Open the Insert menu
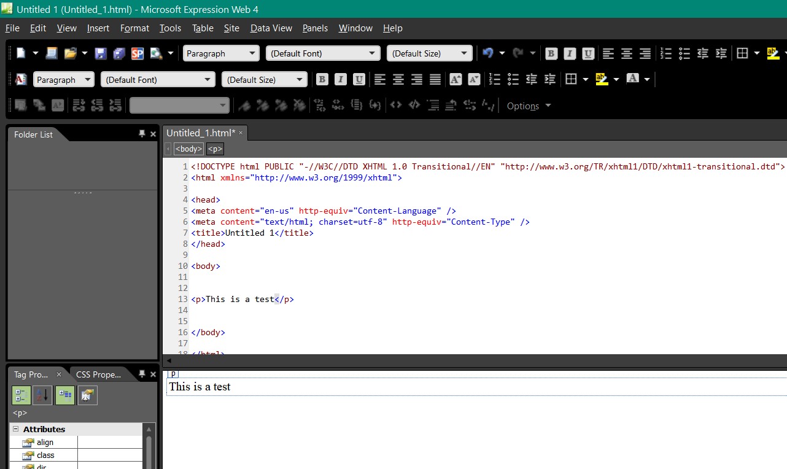Viewport: 787px width, 469px height. pyautogui.click(x=98, y=28)
